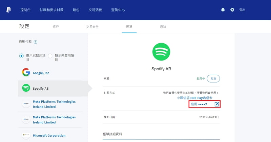Image resolution: width=271 pixels, height=142 pixels.
Task: Open settings via the gear icon
Action: point(232,10)
